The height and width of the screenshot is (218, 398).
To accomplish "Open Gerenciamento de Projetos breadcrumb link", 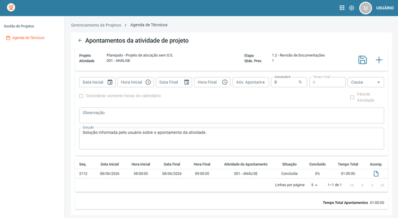I will 96,25.
